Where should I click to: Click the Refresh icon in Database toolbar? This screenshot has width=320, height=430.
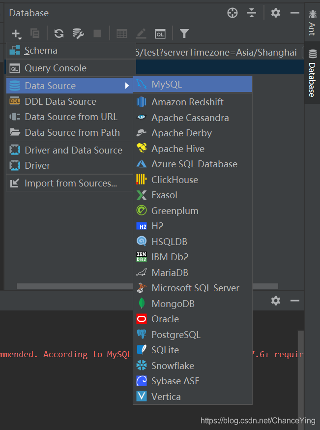(x=59, y=33)
